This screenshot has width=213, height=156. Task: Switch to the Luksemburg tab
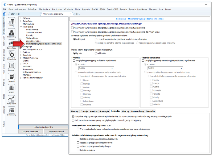coord(137,111)
